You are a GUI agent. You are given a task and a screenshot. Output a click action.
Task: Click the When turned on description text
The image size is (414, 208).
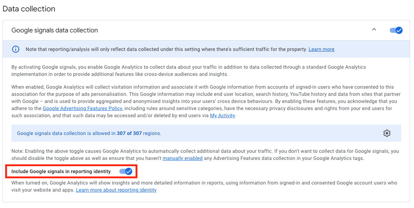click(204, 186)
